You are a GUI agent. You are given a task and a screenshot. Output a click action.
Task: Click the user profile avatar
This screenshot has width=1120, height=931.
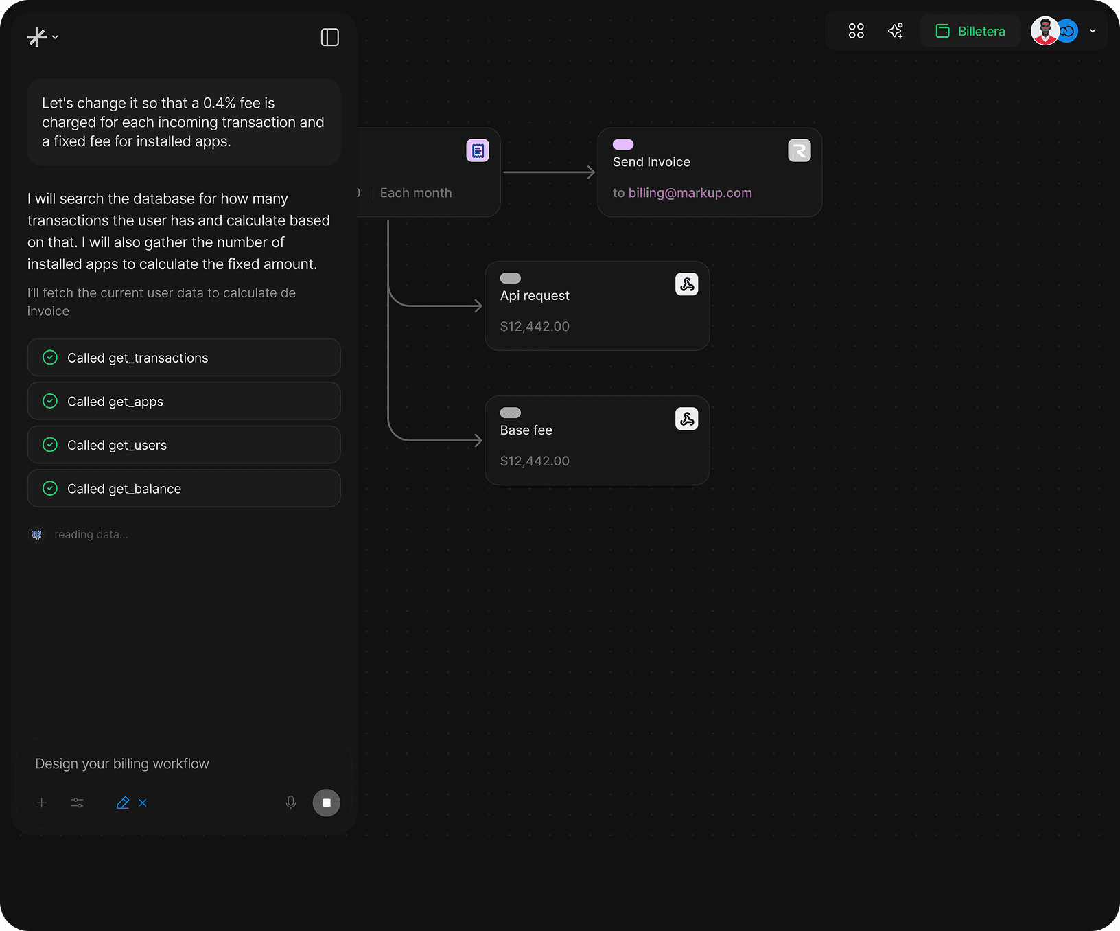point(1045,31)
